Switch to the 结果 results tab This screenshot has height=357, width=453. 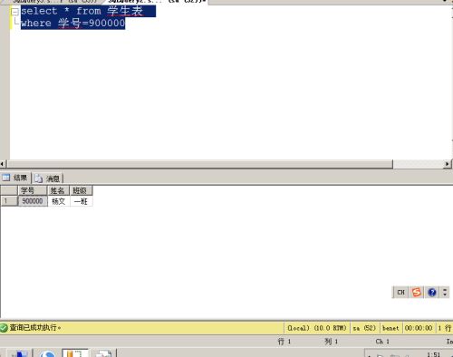click(x=15, y=178)
